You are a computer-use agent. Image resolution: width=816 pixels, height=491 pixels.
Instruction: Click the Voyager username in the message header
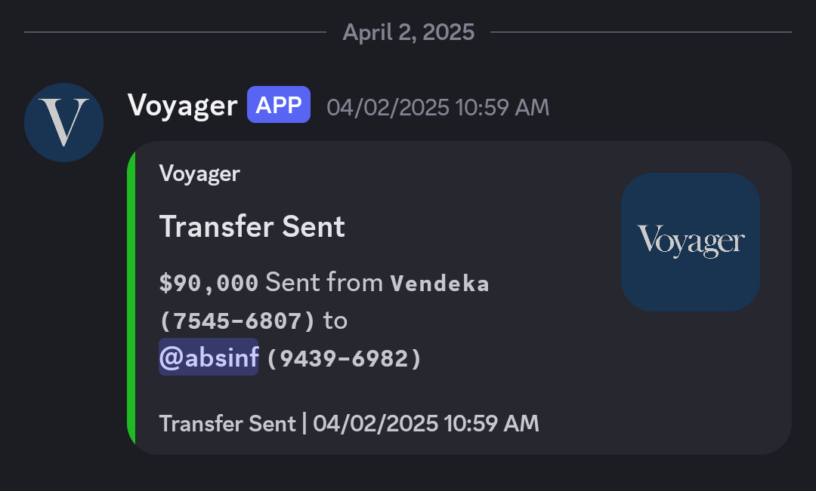[182, 106]
